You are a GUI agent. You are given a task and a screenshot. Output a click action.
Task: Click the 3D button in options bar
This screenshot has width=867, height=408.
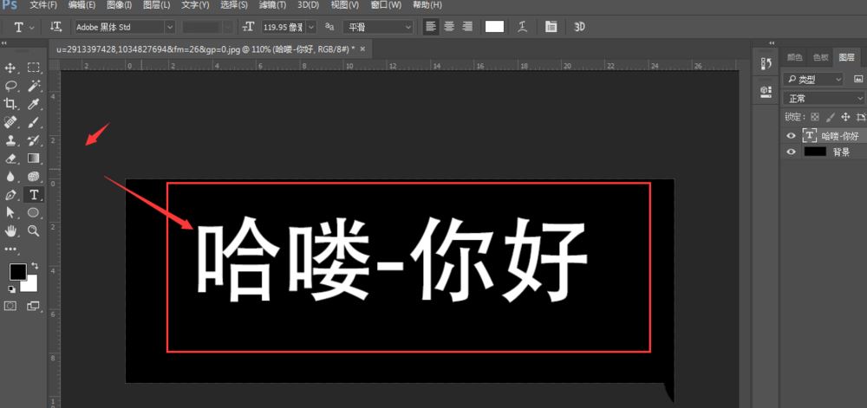[x=579, y=27]
